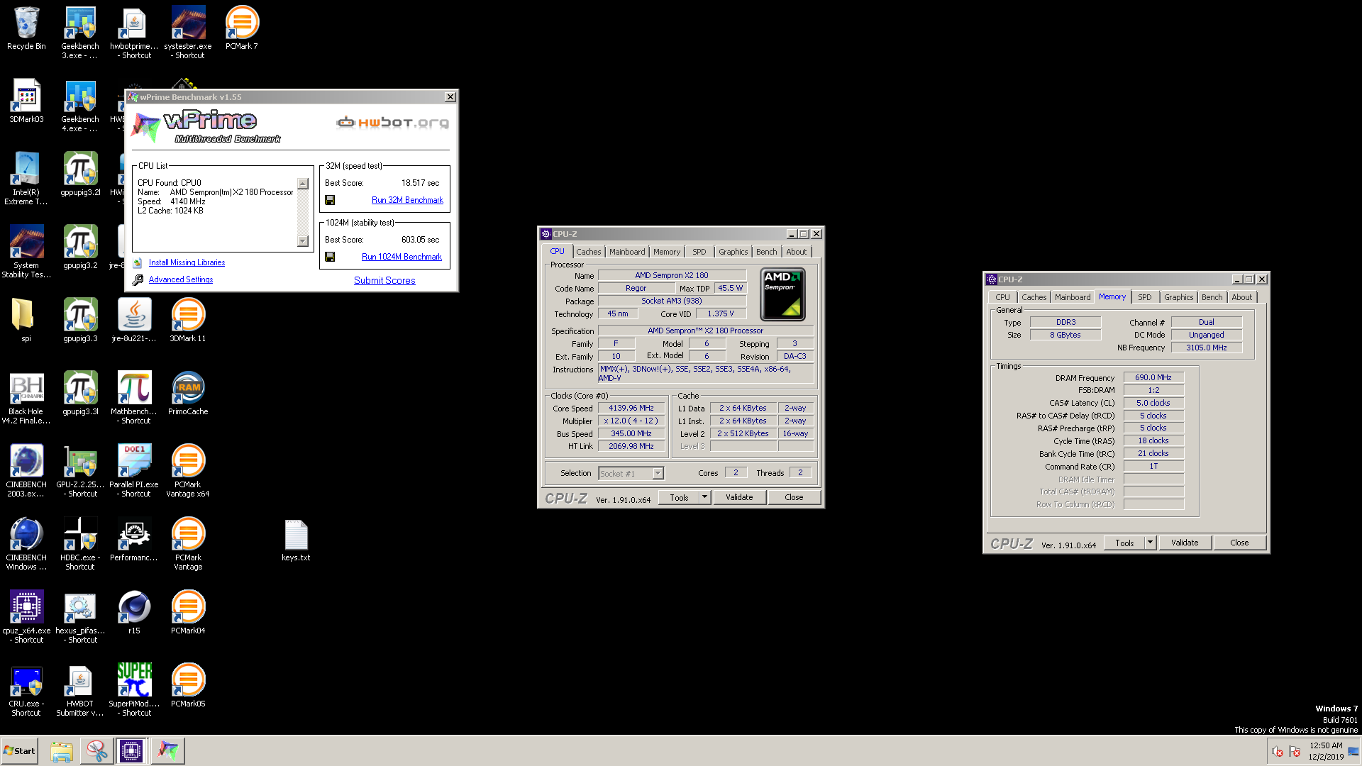Click Validate button in left CPU-Z
1362x766 pixels.
(739, 497)
